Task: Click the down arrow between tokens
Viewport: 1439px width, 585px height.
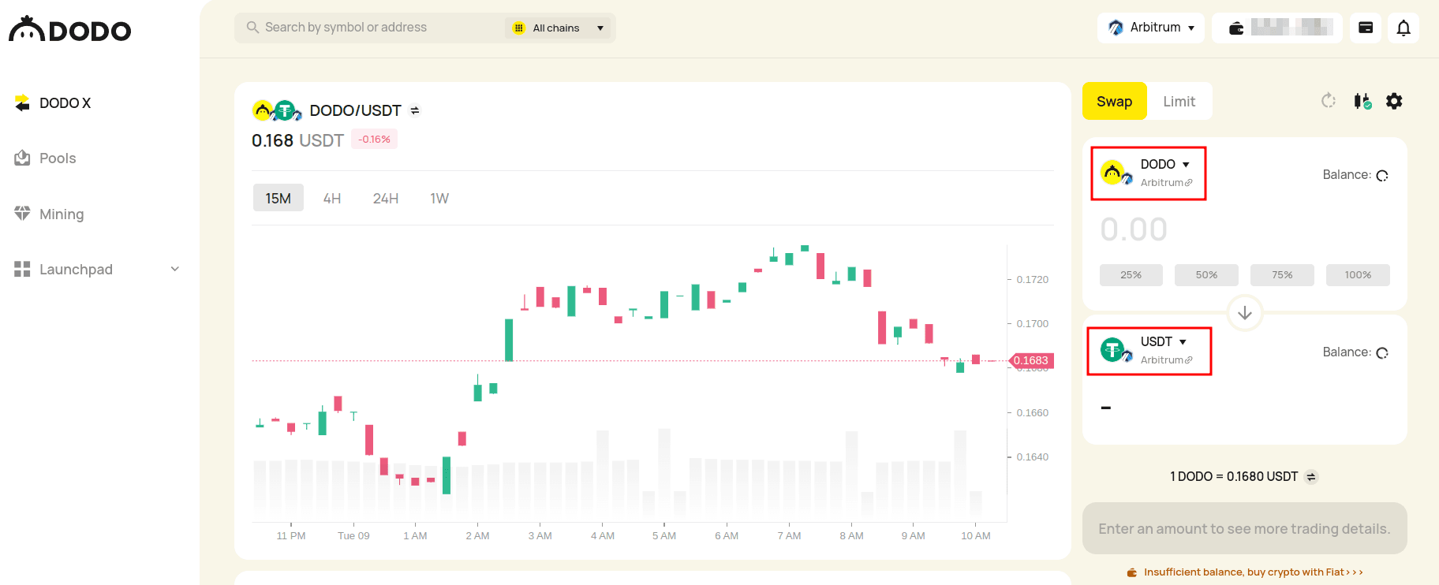Action: pos(1245,313)
